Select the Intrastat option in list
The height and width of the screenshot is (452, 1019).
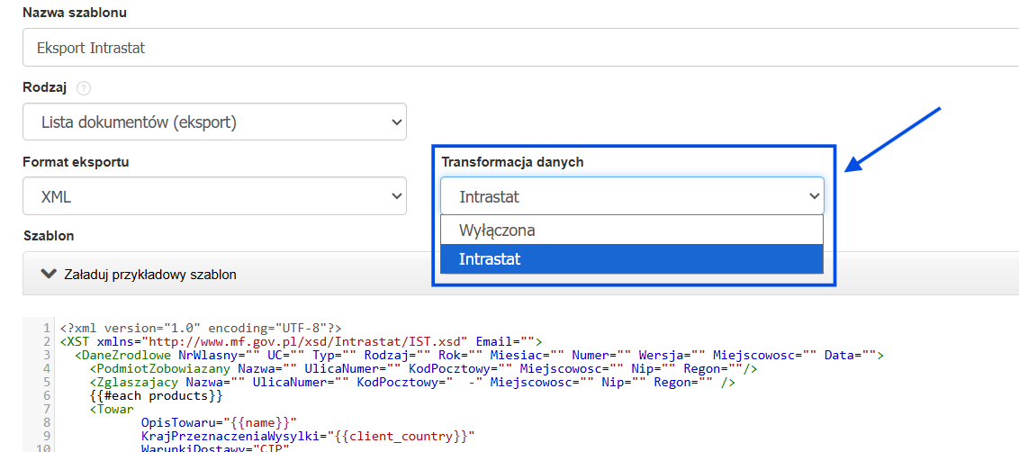(x=632, y=258)
